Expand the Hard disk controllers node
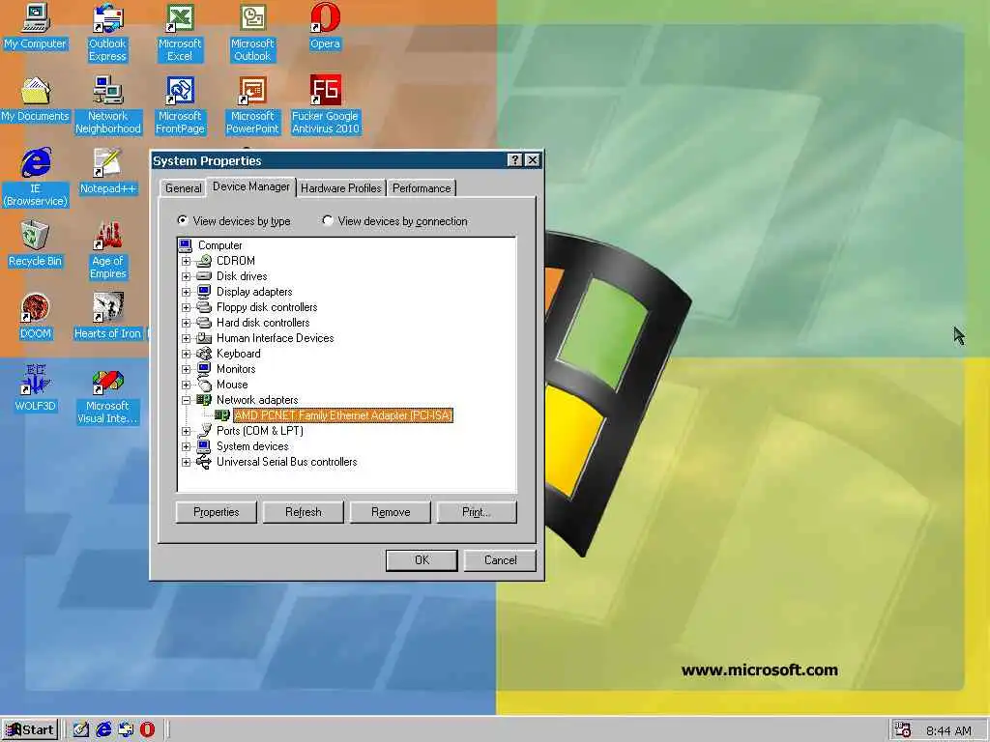990x742 pixels. (x=186, y=323)
